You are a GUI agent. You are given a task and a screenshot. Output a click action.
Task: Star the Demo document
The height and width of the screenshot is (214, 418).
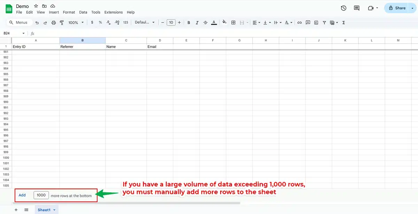click(36, 6)
